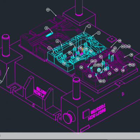Select the letter D marking on the base

click(x=123, y=94)
